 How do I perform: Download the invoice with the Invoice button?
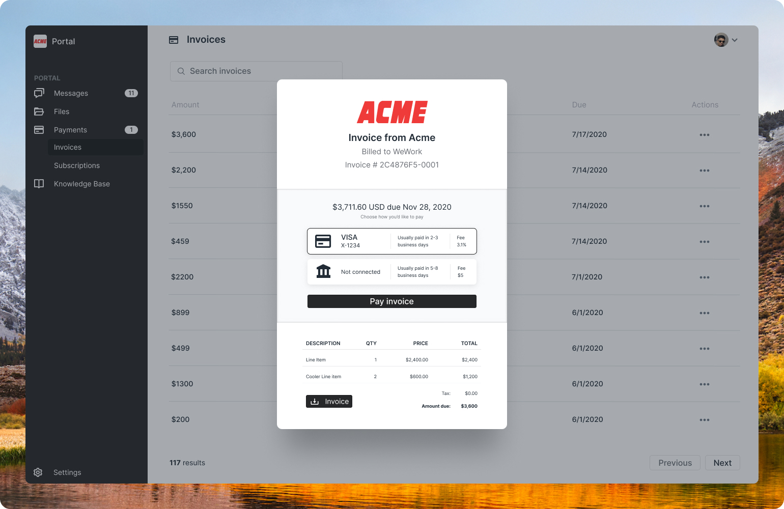329,402
